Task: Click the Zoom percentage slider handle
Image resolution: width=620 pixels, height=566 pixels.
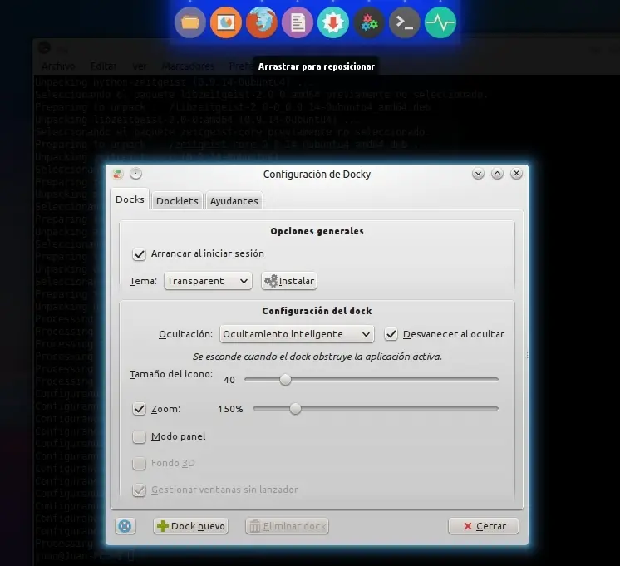Action: tap(295, 409)
